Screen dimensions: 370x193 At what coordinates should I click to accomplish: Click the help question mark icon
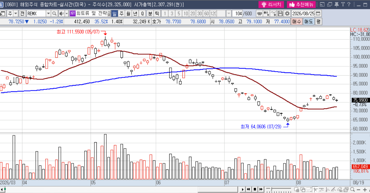(x=349, y=4)
